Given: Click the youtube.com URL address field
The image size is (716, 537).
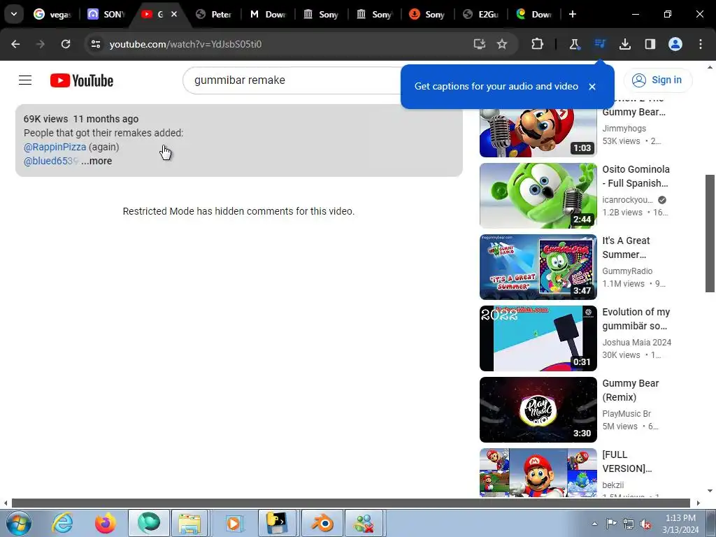Looking at the screenshot, I should (x=185, y=44).
